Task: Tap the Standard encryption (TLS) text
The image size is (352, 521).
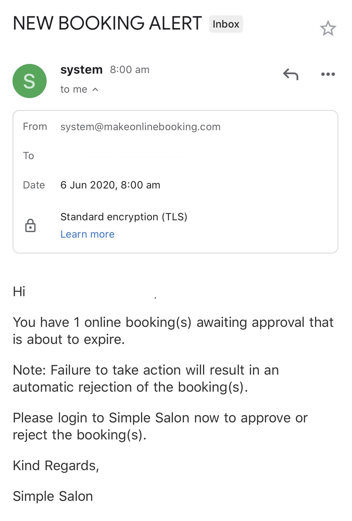Action: 124,217
